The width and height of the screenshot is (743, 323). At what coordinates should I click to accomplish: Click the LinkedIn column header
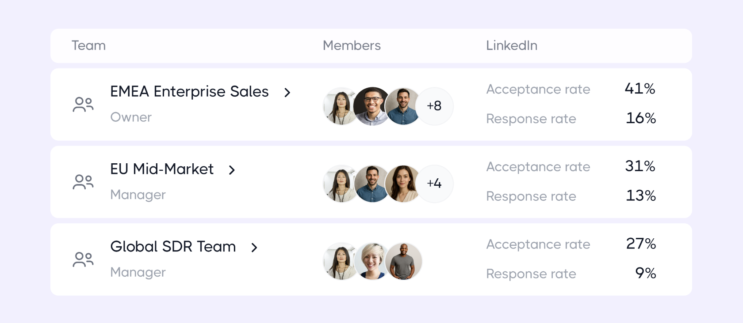511,45
